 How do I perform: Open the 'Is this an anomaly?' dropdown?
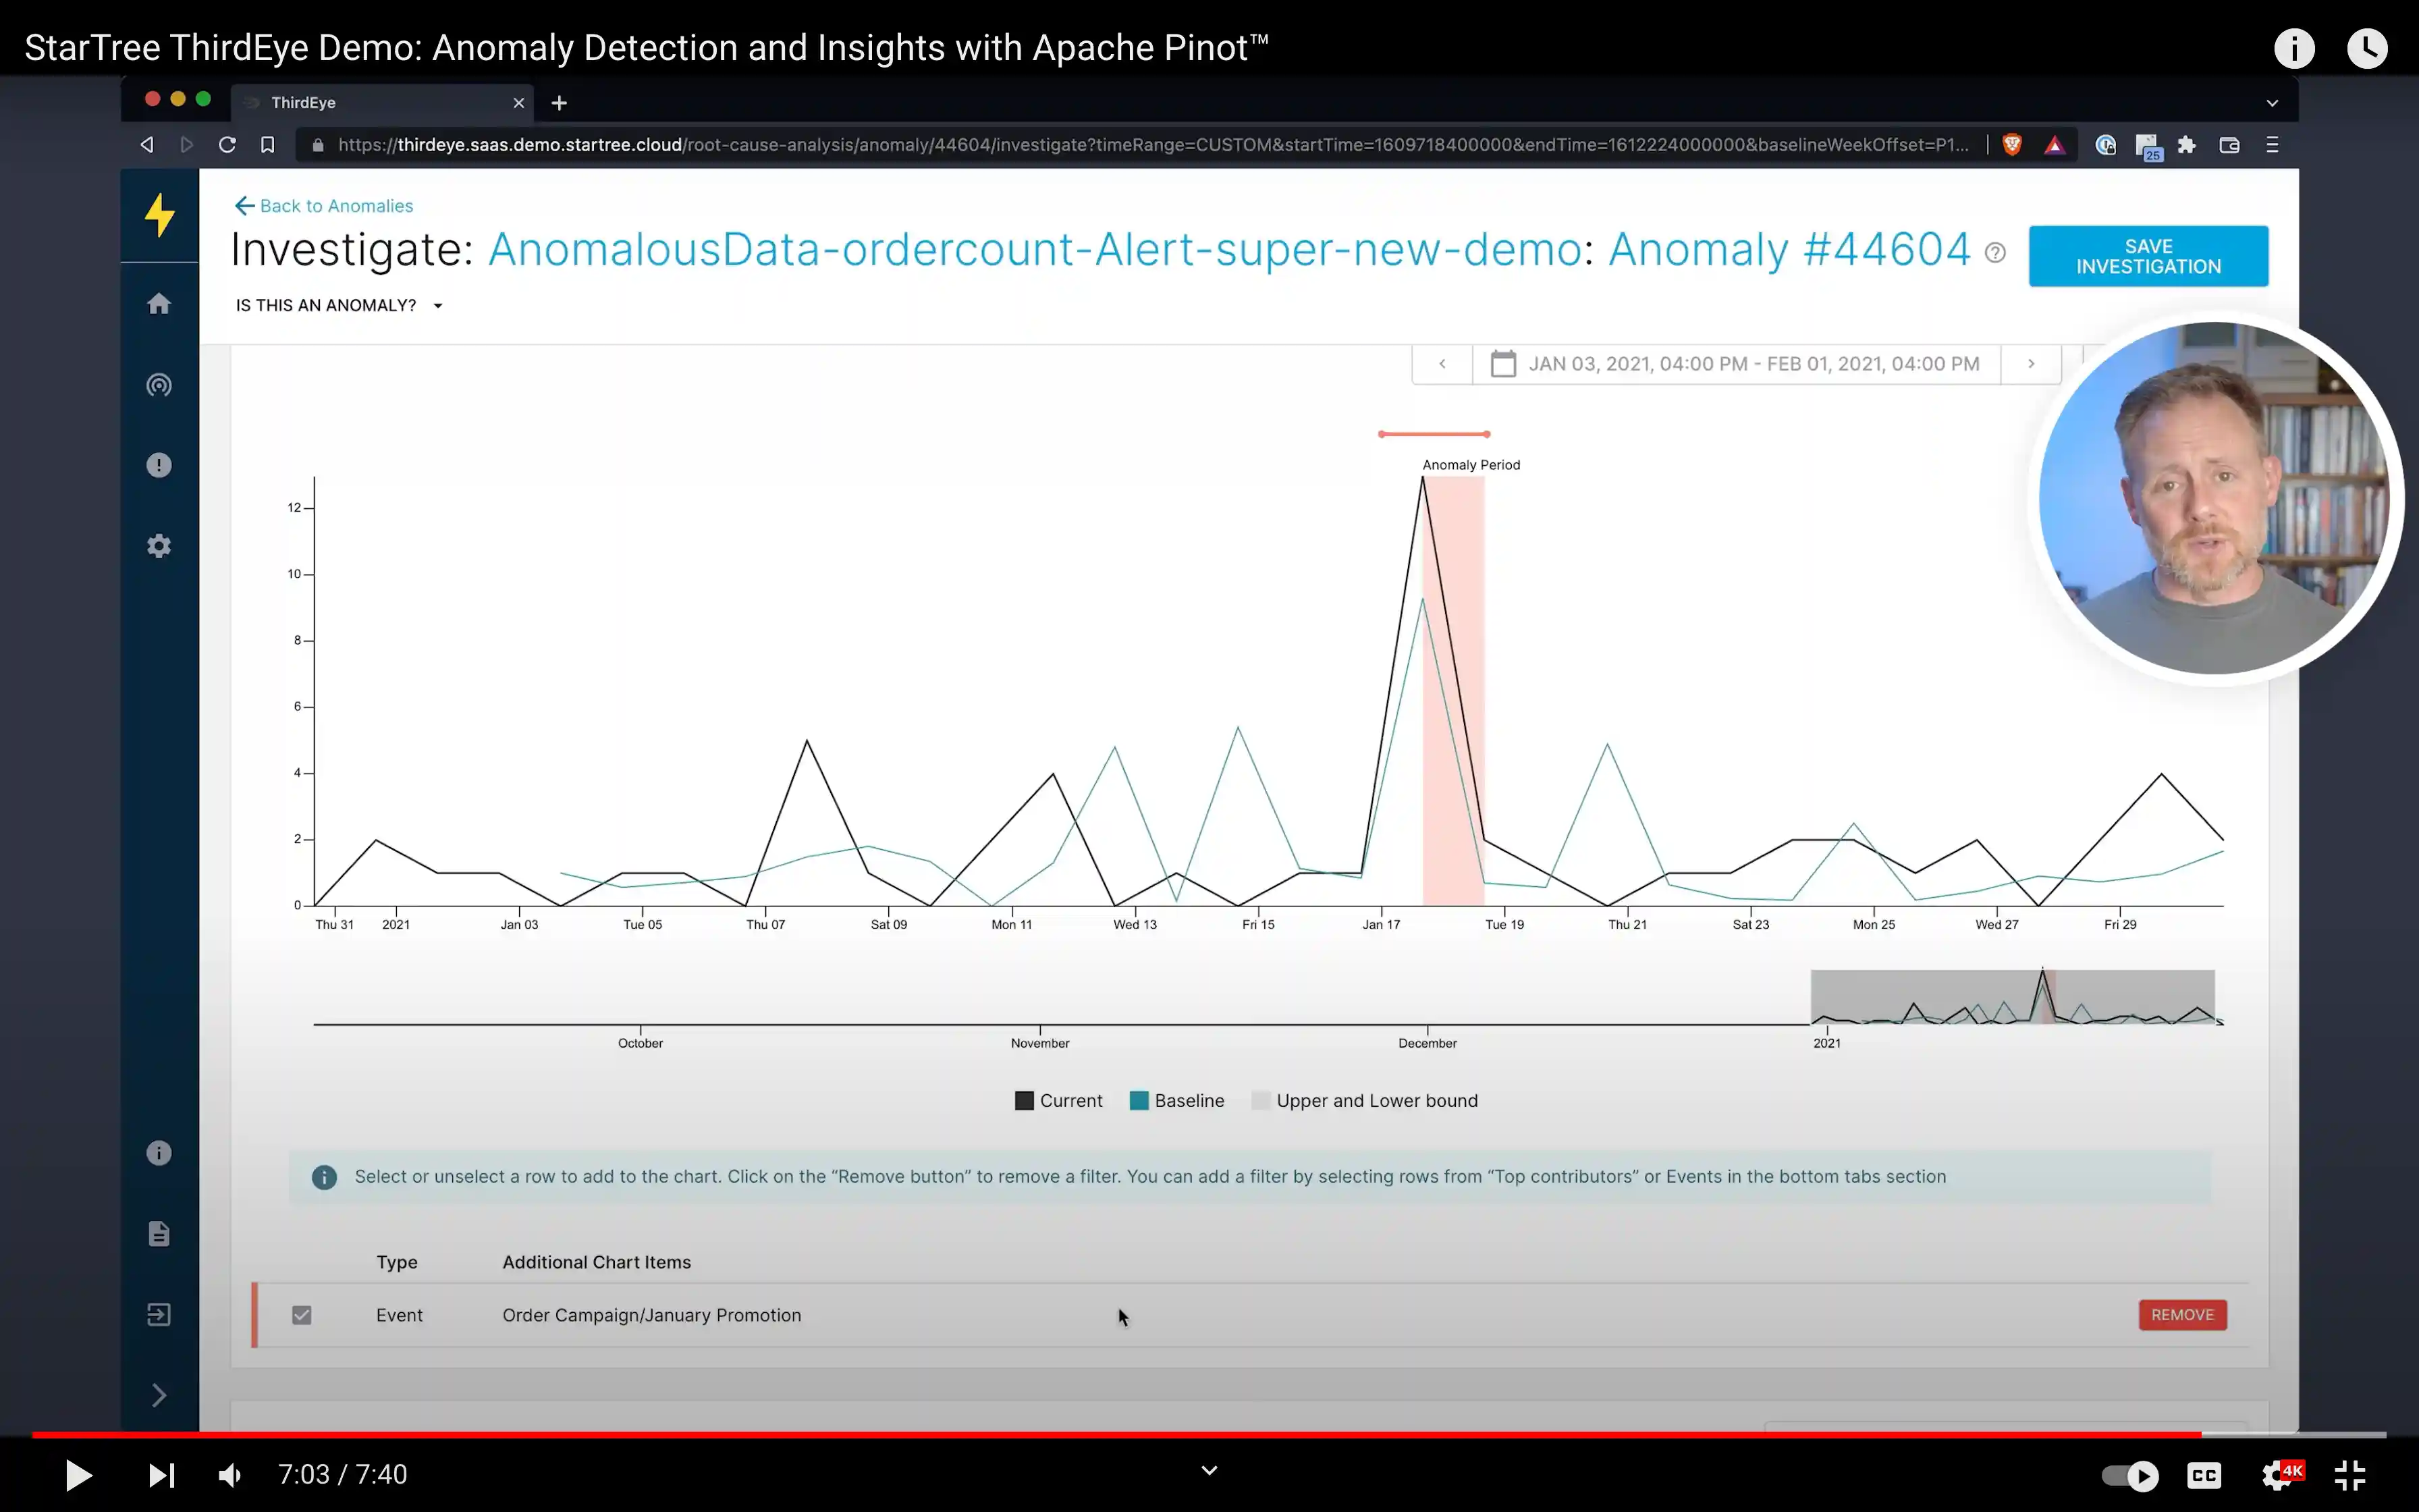(x=339, y=305)
